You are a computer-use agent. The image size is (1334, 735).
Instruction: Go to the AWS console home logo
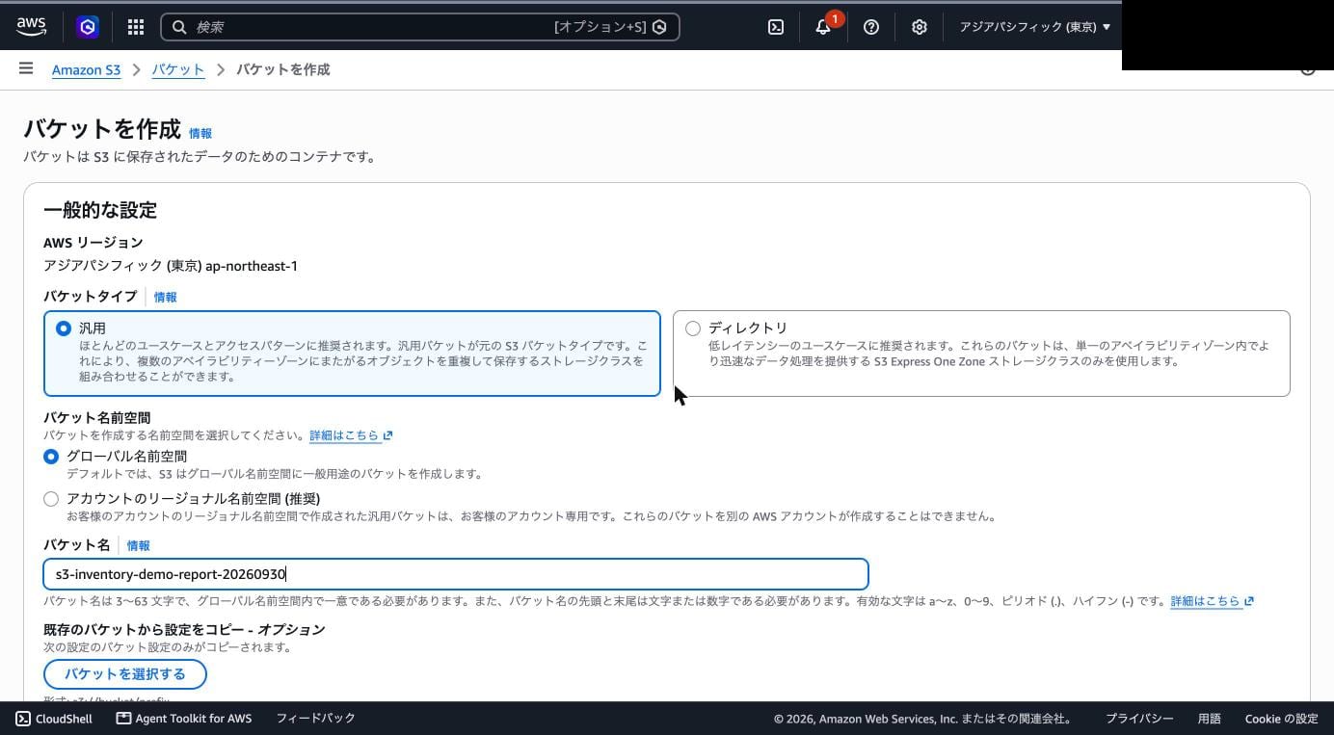click(x=32, y=27)
